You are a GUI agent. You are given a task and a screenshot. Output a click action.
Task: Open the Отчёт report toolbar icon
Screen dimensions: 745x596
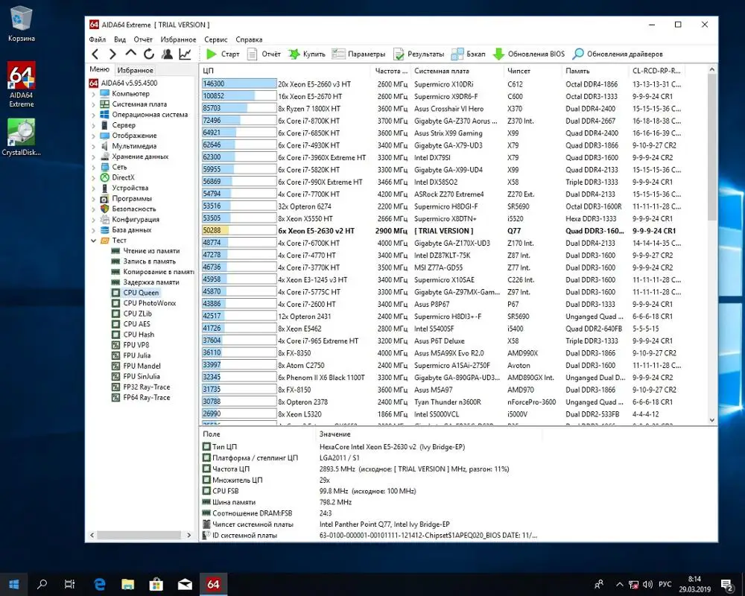253,54
